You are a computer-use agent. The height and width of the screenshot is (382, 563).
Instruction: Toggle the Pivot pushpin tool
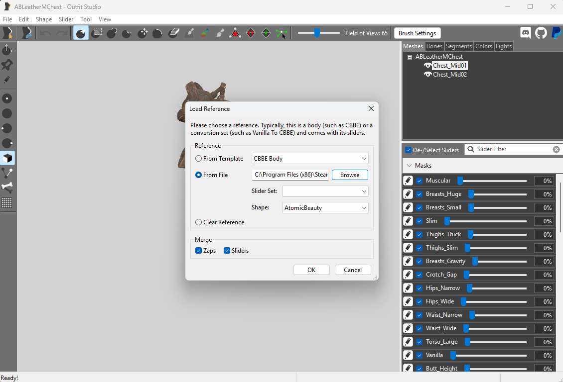click(7, 65)
